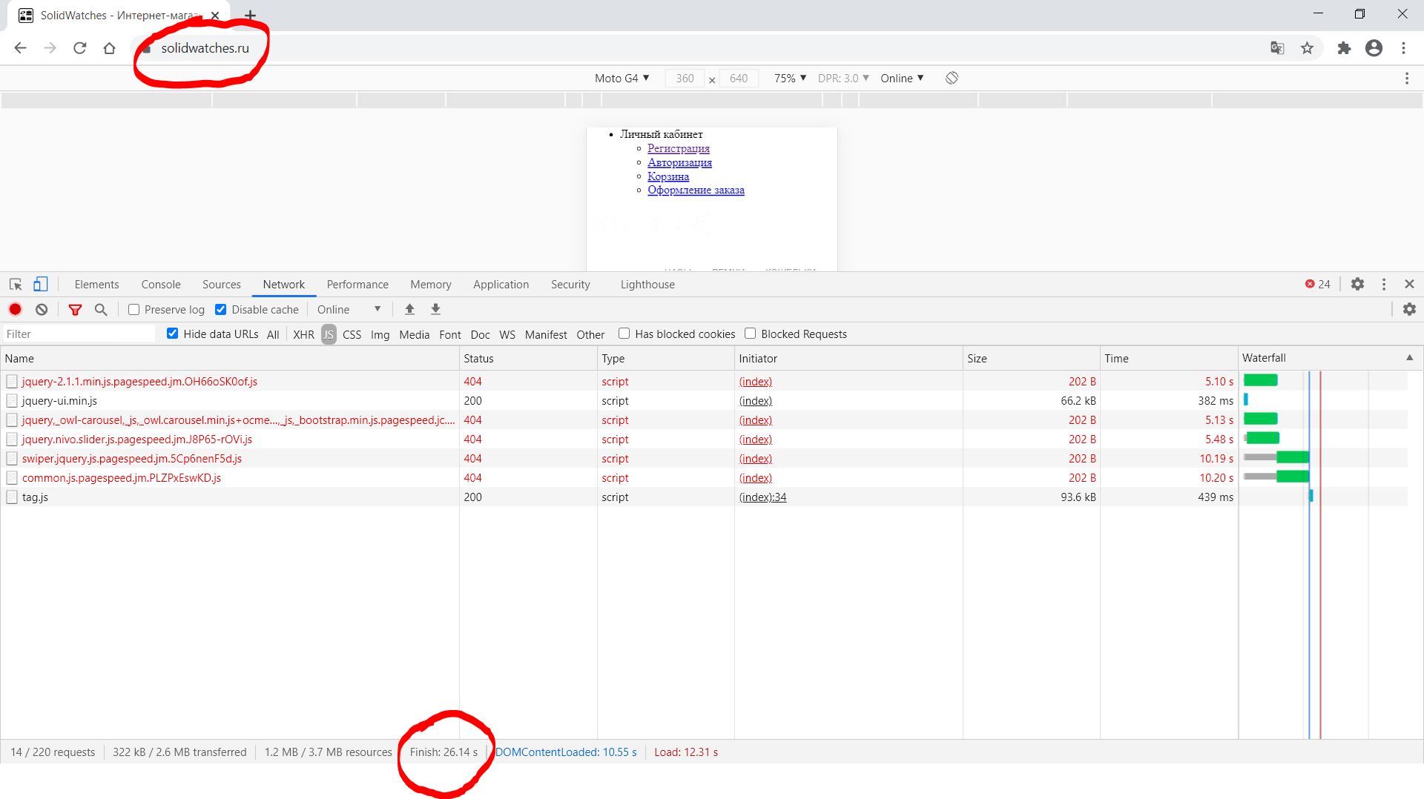
Task: Select swiper.jquery.js.pagespeed request row
Action: point(619,459)
